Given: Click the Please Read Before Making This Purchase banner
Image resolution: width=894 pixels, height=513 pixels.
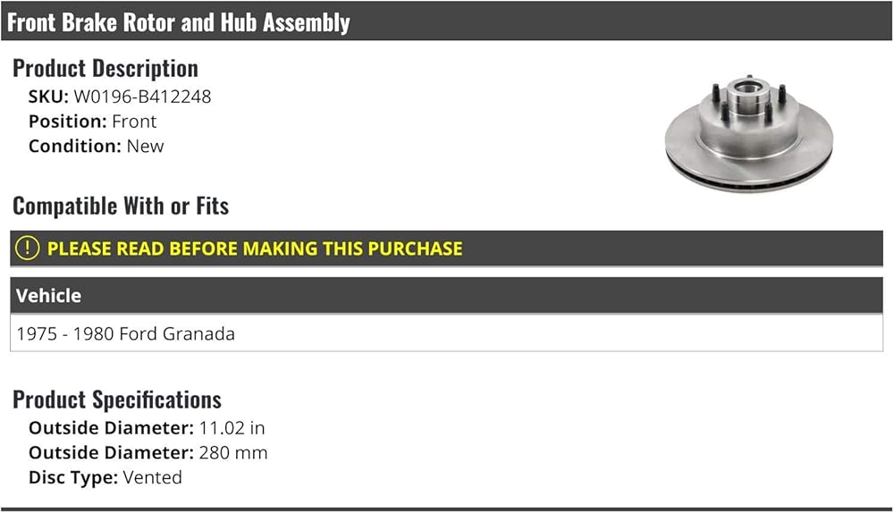Looking at the screenshot, I should pyautogui.click(x=446, y=248).
